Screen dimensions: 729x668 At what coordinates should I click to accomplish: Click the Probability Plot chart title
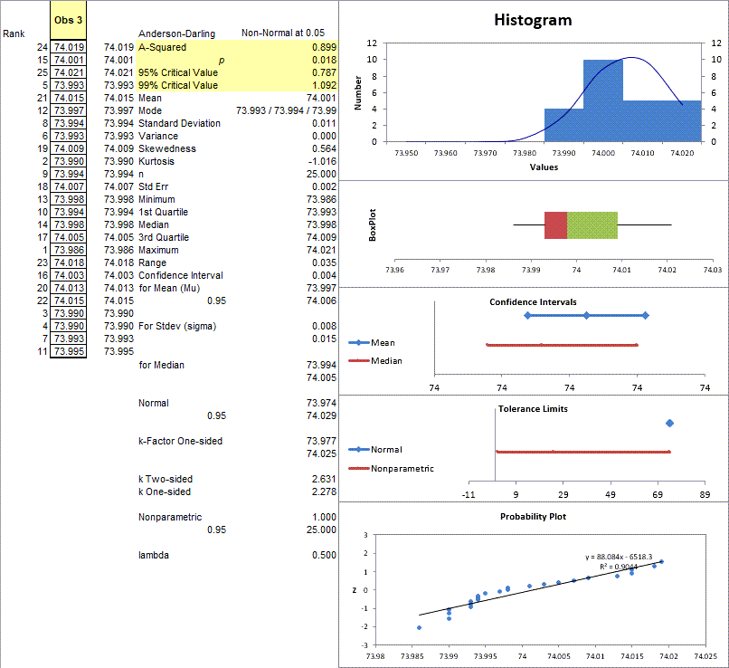(x=531, y=516)
